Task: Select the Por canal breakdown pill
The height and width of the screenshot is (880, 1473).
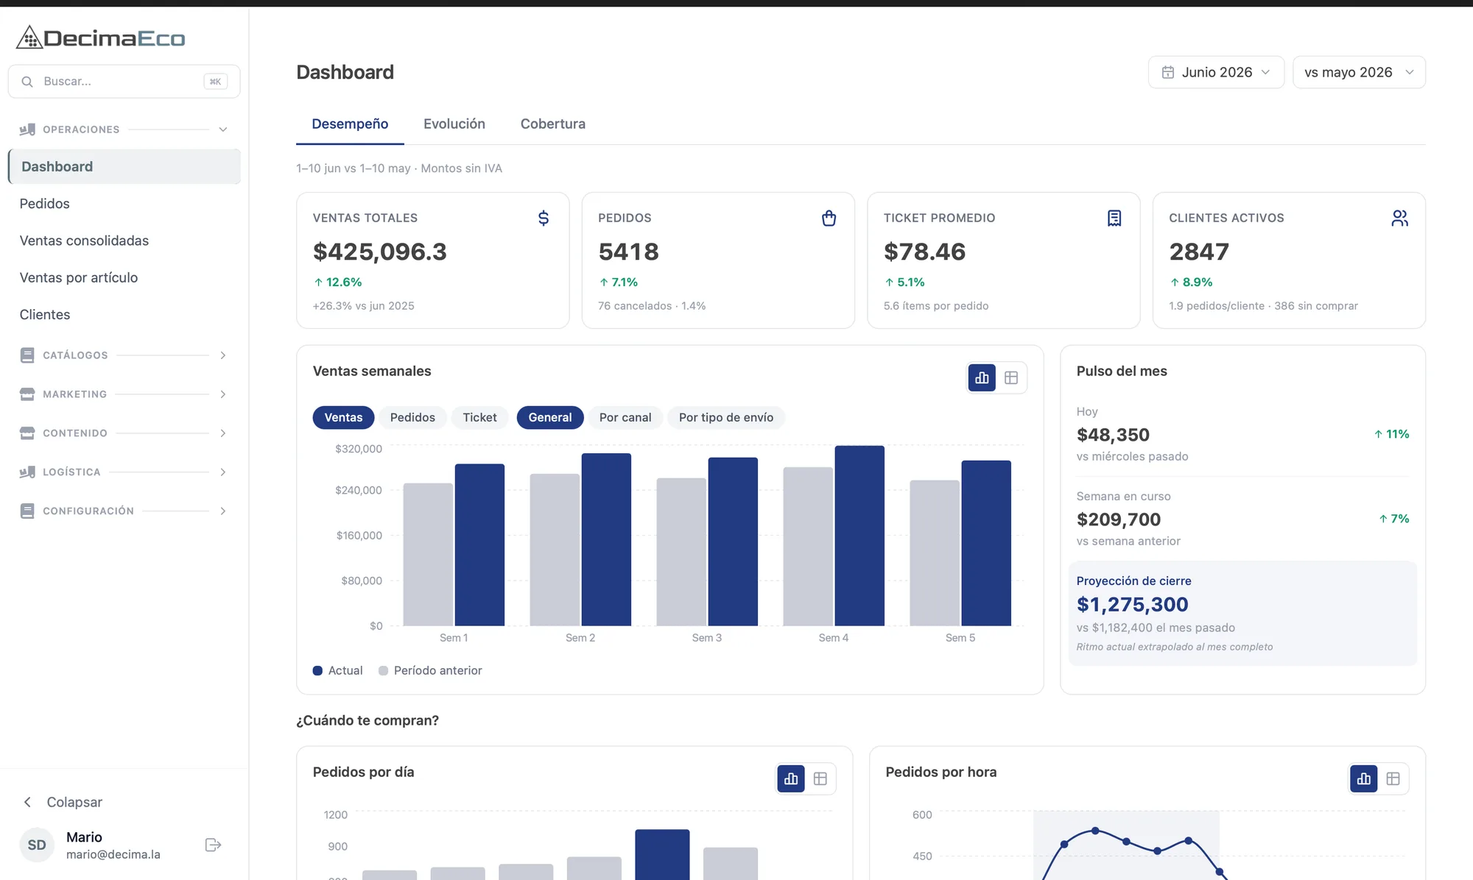Action: [625, 417]
